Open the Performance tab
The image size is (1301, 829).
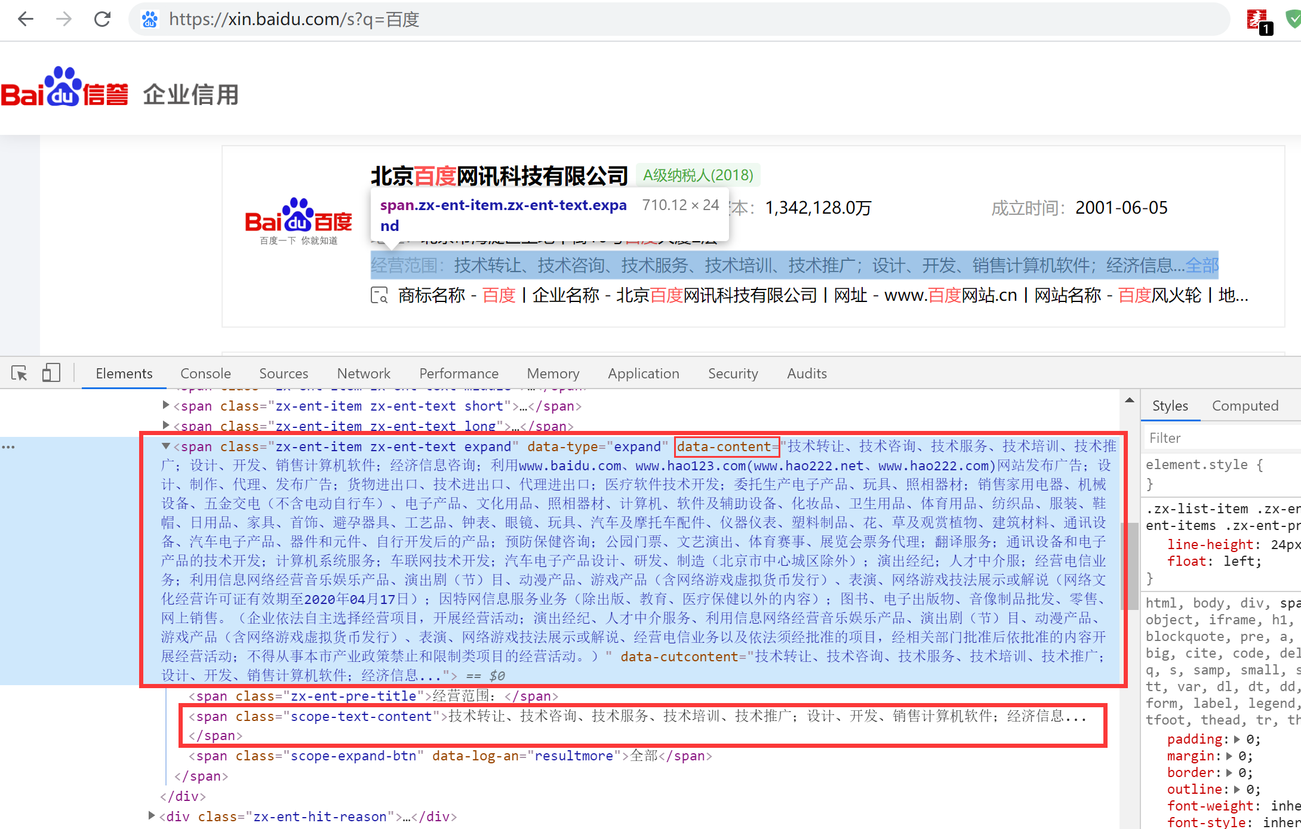click(459, 374)
